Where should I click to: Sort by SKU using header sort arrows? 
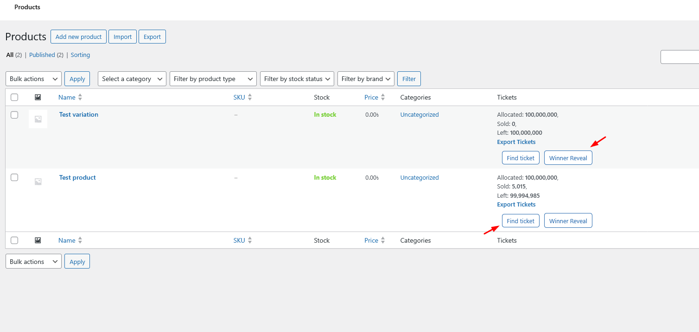click(x=250, y=97)
